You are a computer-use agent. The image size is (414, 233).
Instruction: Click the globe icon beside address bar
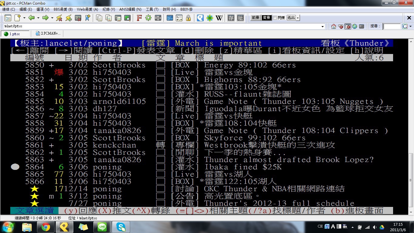[355, 26]
